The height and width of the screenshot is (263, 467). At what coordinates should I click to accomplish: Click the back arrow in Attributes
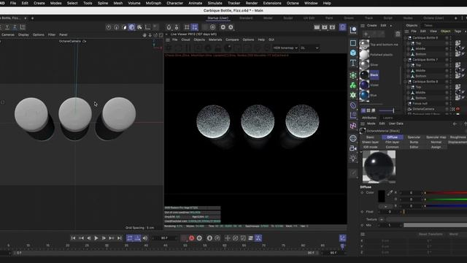(x=455, y=123)
